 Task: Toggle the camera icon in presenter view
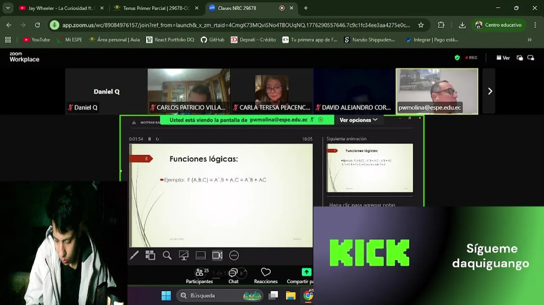[x=217, y=255]
